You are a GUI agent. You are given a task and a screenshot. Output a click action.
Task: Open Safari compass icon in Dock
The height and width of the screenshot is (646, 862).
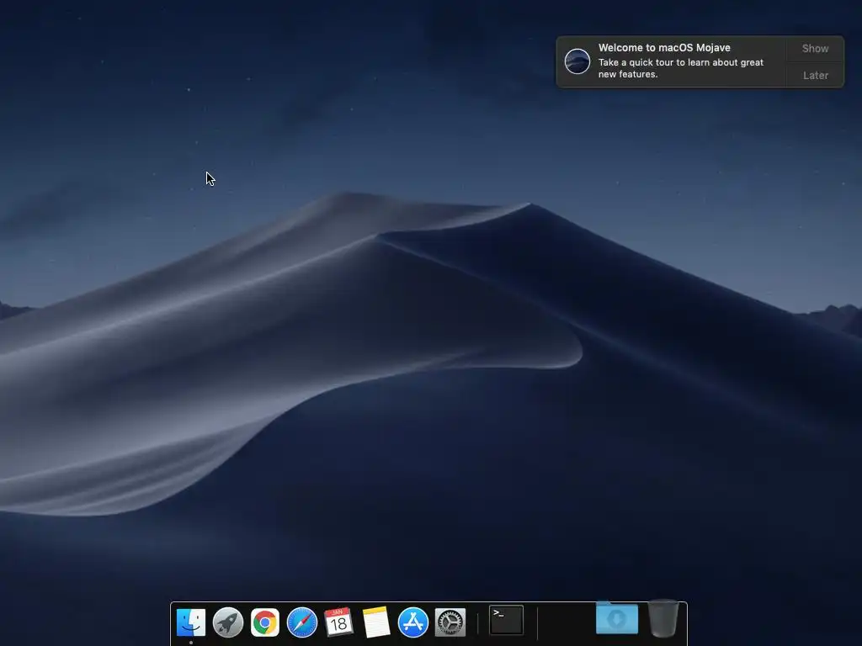[302, 622]
